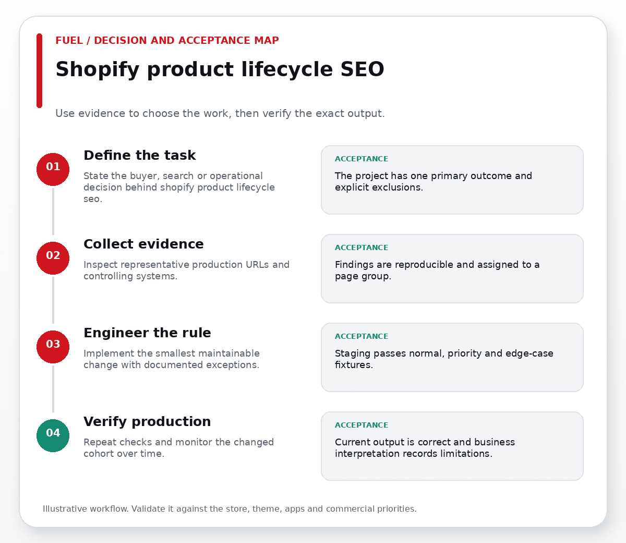
Task: Click the ACCEPTANCE label in Verify production card
Action: click(x=362, y=425)
